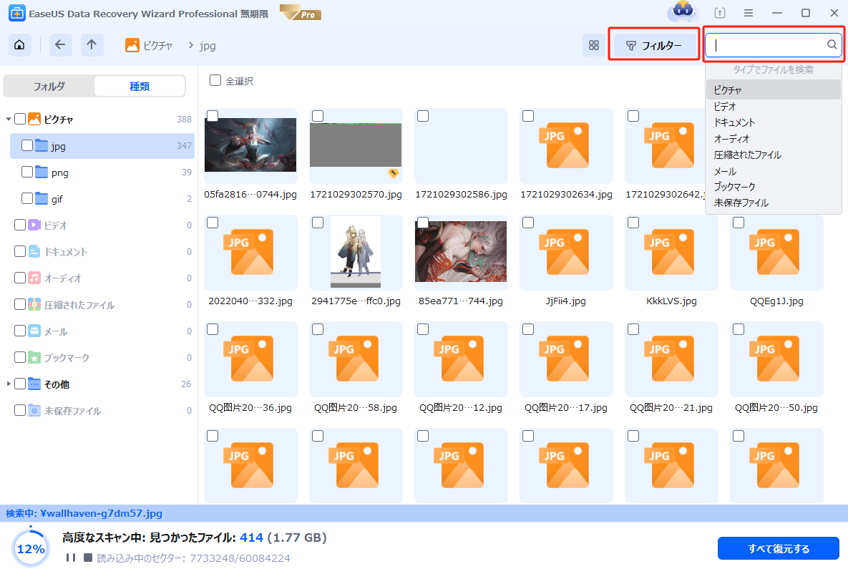Collapse the ピクチャ tree node
Image resolution: width=848 pixels, height=569 pixels.
point(9,120)
